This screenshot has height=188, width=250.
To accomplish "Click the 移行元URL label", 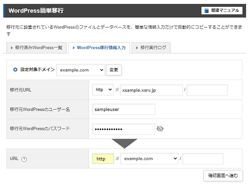I will [x=20, y=90].
